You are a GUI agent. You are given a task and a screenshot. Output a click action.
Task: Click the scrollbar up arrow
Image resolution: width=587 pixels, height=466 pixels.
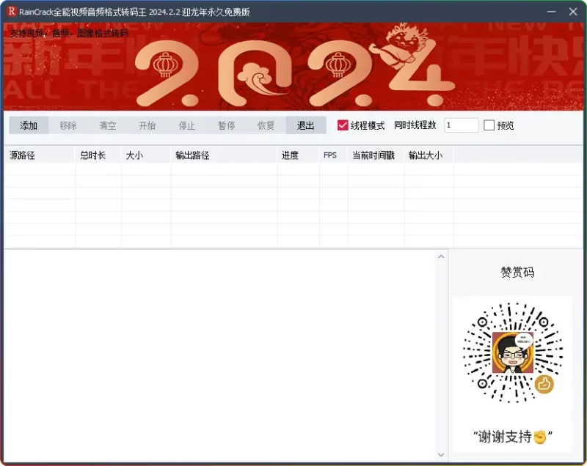pos(442,256)
